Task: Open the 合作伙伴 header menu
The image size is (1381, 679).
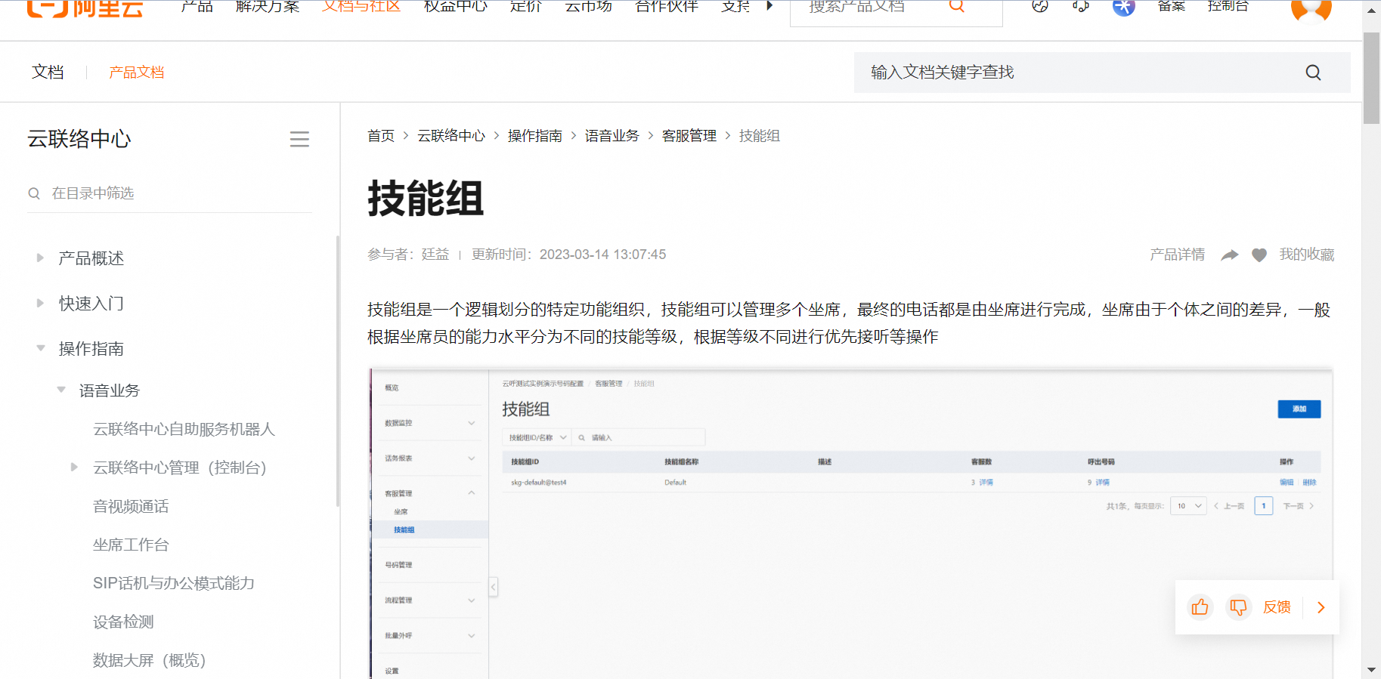Action: [667, 6]
